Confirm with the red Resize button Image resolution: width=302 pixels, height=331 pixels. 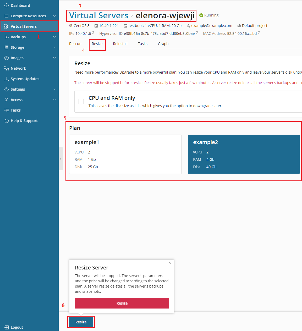pyautogui.click(x=122, y=303)
